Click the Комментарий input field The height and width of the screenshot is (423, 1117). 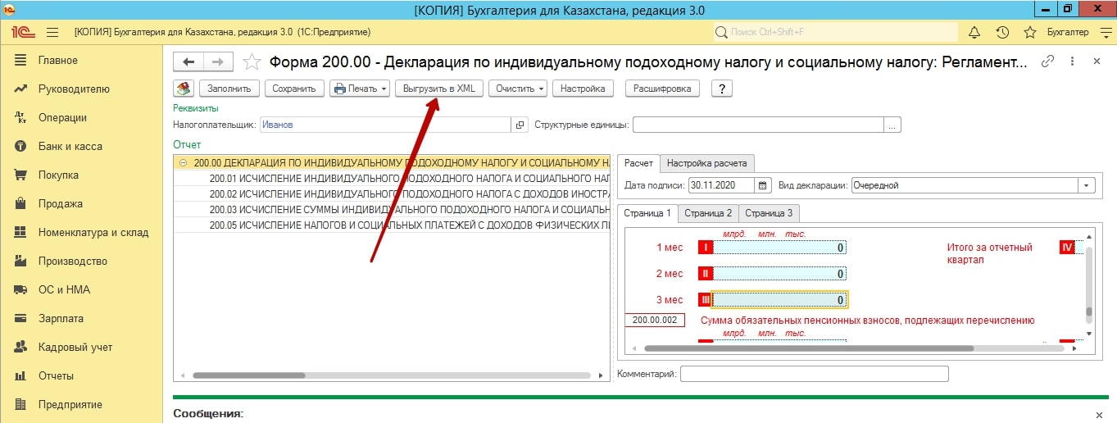814,374
